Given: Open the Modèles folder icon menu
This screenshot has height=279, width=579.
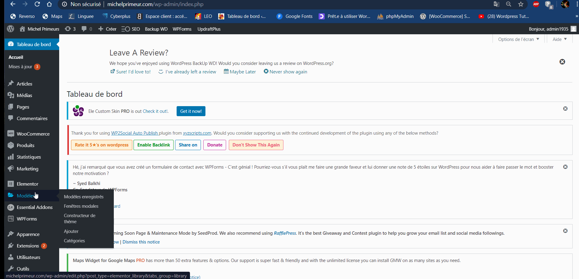Looking at the screenshot, I should [11, 195].
